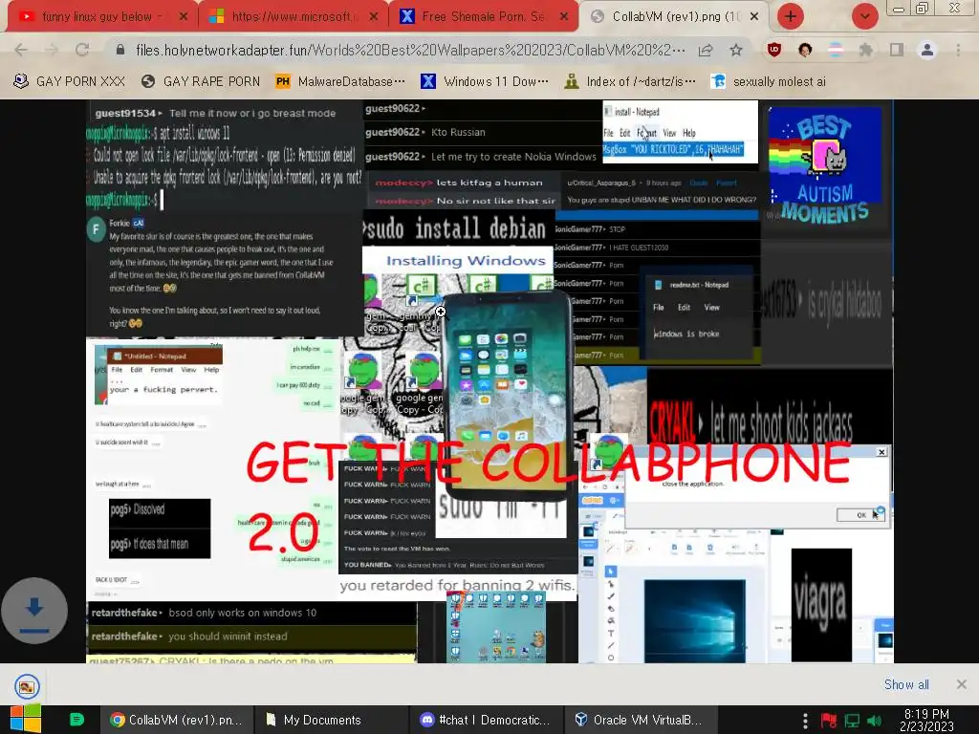Open the MalwareDatabase bookmark

tap(340, 81)
